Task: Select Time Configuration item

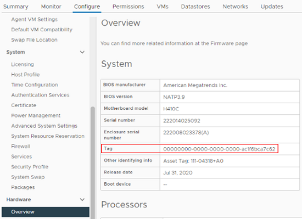Action: click(x=35, y=85)
